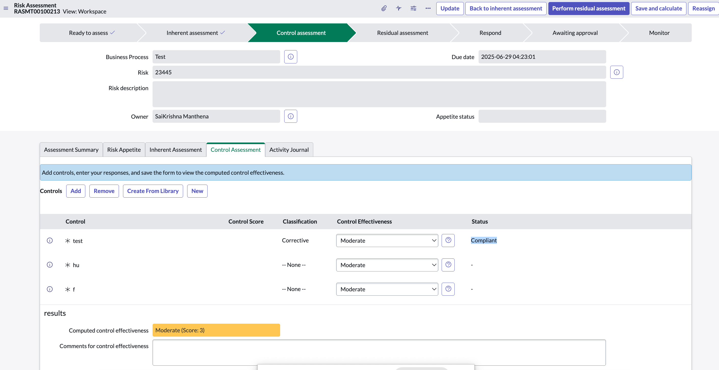Open info icon for f control row
Image resolution: width=719 pixels, height=370 pixels.
[x=50, y=289]
